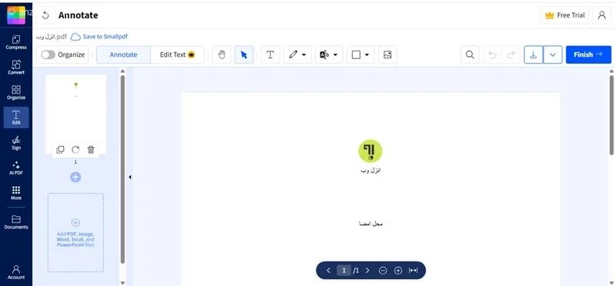Select the add text T tool
Image resolution: width=615 pixels, height=286 pixels.
click(x=271, y=54)
